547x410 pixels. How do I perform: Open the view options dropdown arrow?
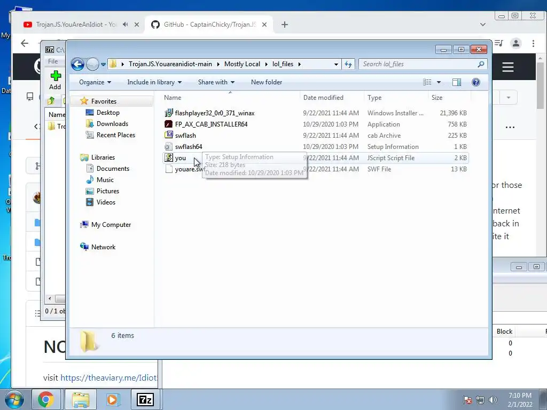click(x=439, y=82)
